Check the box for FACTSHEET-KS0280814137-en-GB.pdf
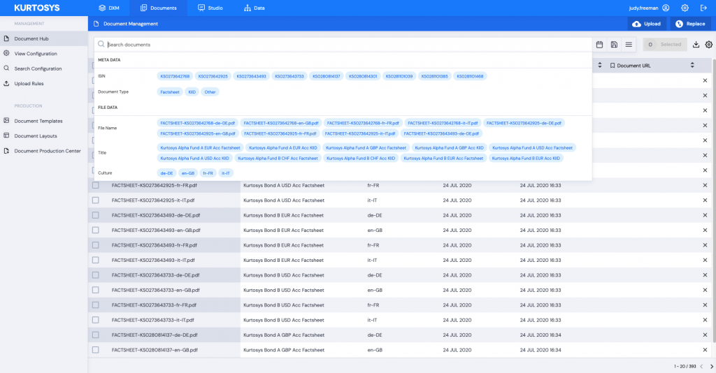The width and height of the screenshot is (716, 373). [x=95, y=350]
